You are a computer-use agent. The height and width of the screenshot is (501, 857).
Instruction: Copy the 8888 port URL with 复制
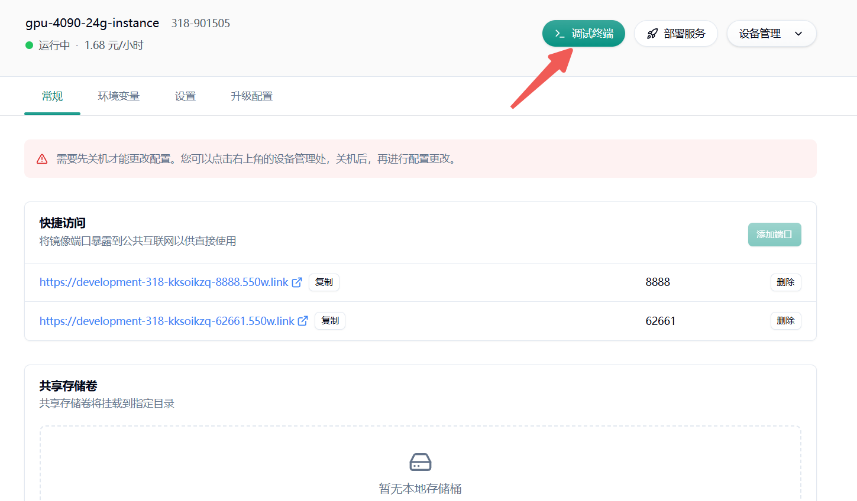[324, 282]
